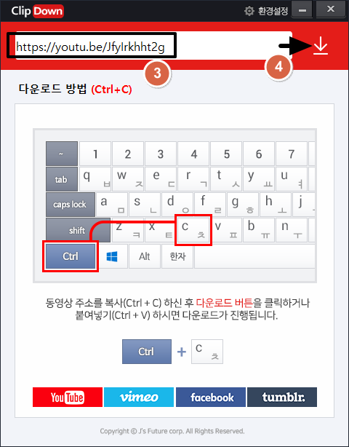Click the red 다운로드 버튼 text
This screenshot has width=349, height=447.
225,304
